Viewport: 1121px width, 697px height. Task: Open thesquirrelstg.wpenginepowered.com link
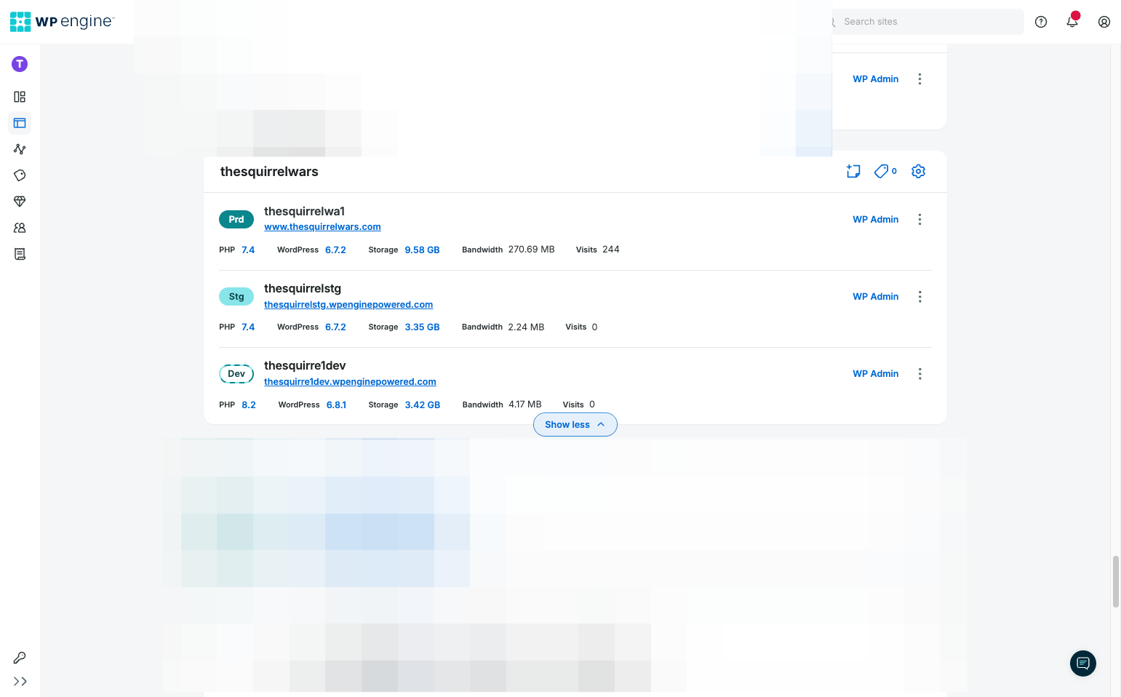[348, 305]
